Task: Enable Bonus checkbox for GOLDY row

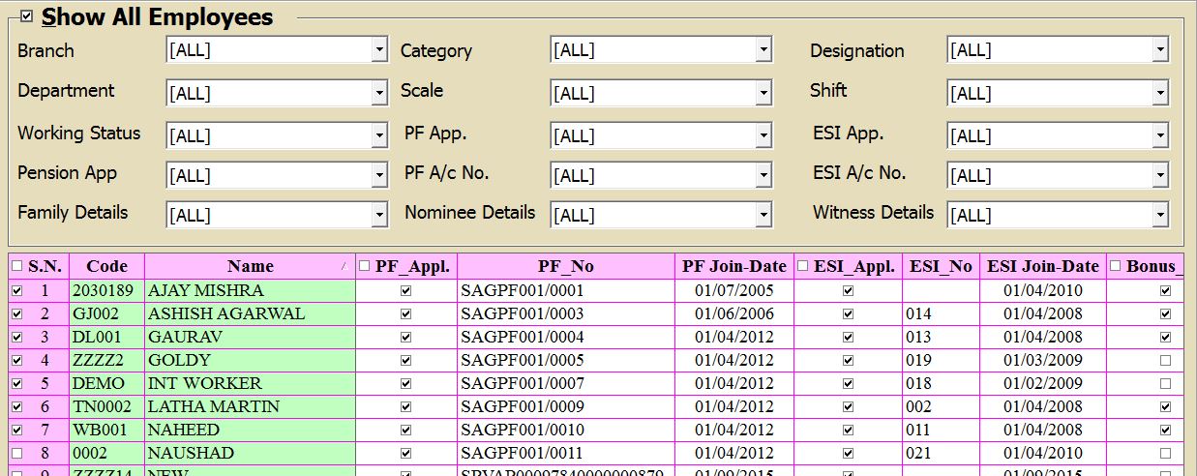Action: point(1165,360)
